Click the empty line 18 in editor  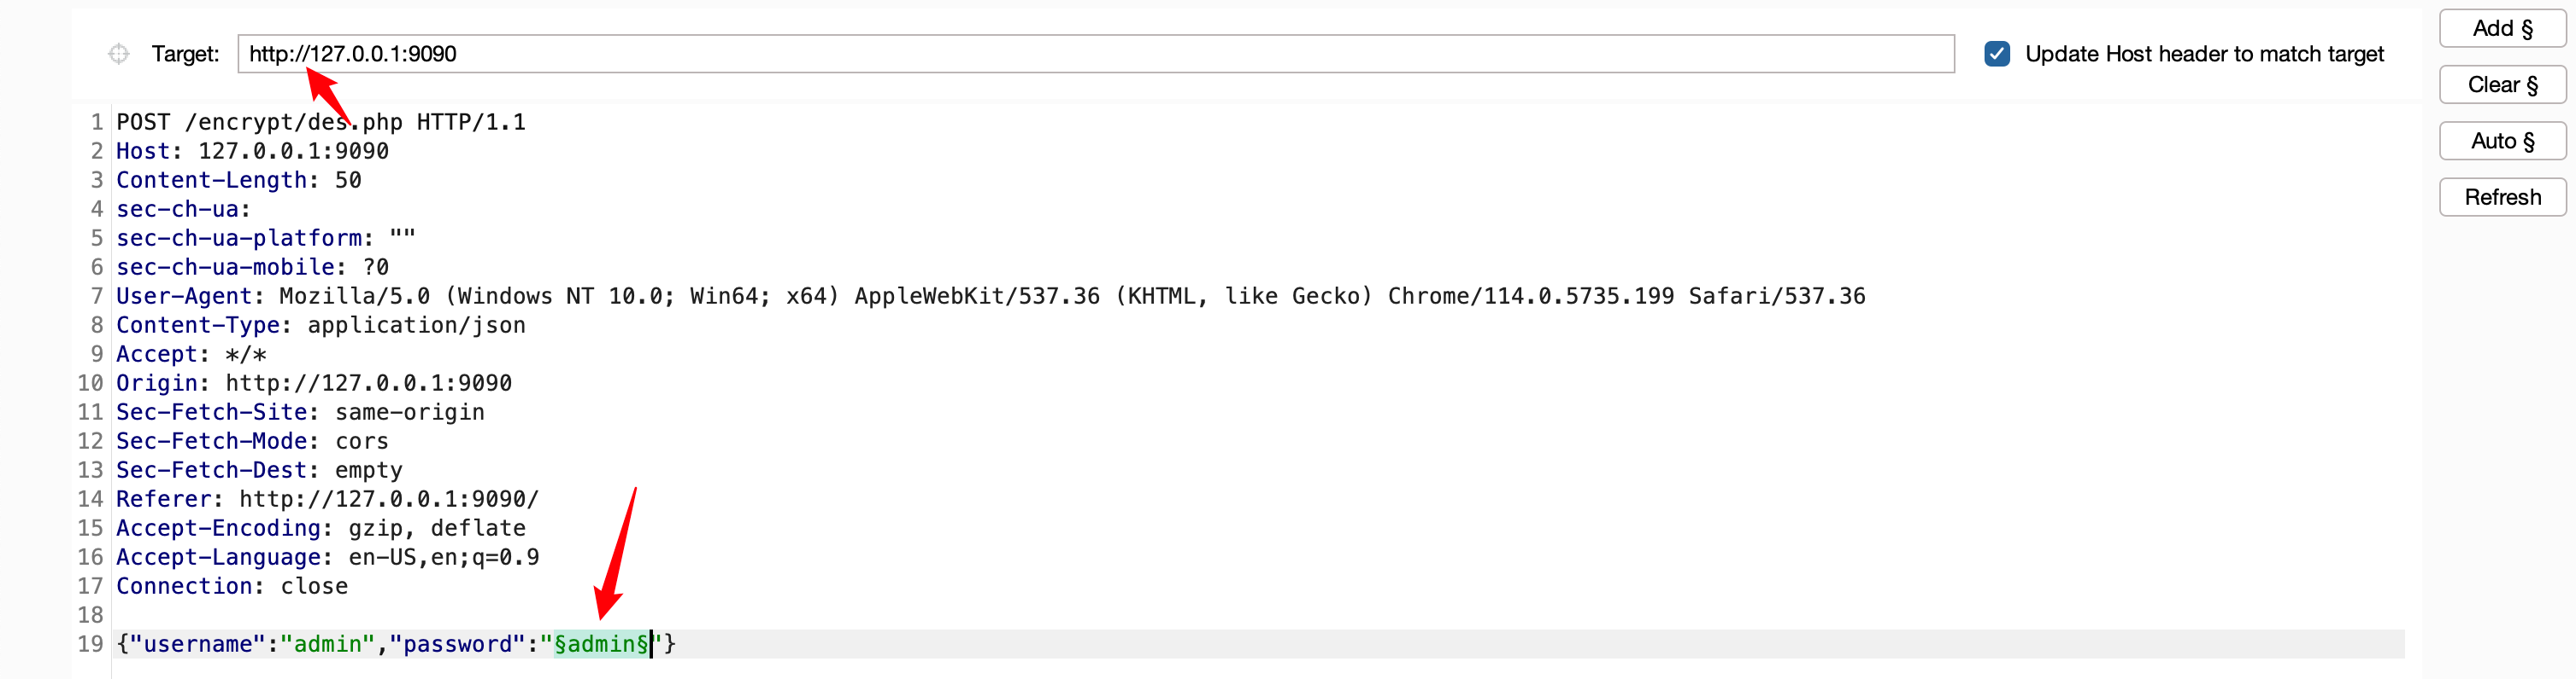tap(1258, 615)
